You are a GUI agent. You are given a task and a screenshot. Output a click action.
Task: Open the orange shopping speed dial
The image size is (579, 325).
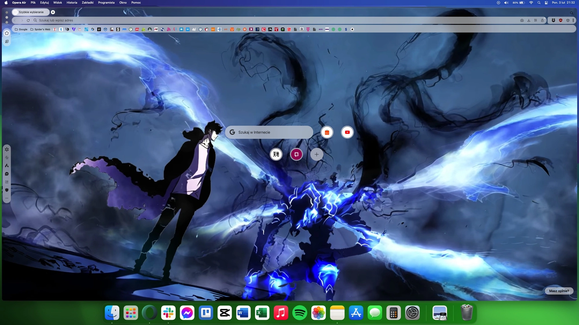click(x=327, y=132)
